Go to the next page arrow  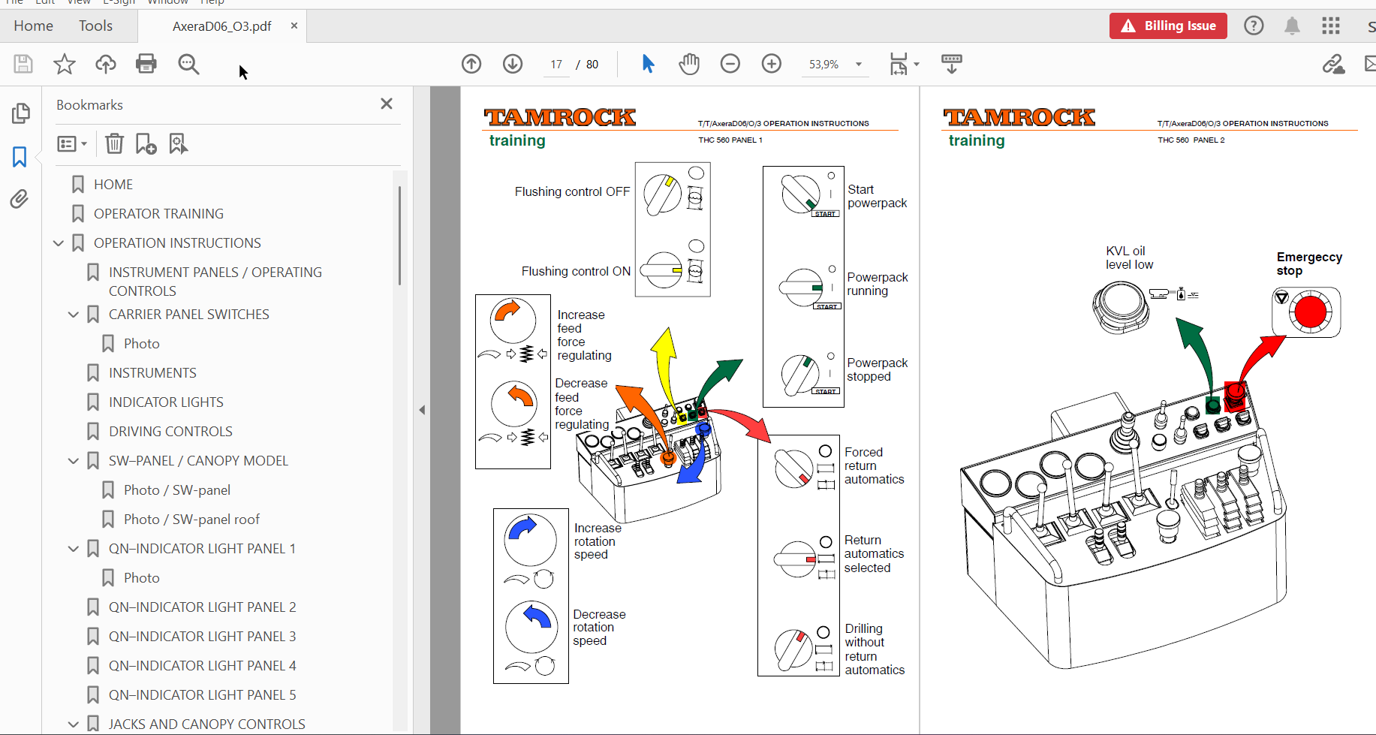click(x=513, y=64)
